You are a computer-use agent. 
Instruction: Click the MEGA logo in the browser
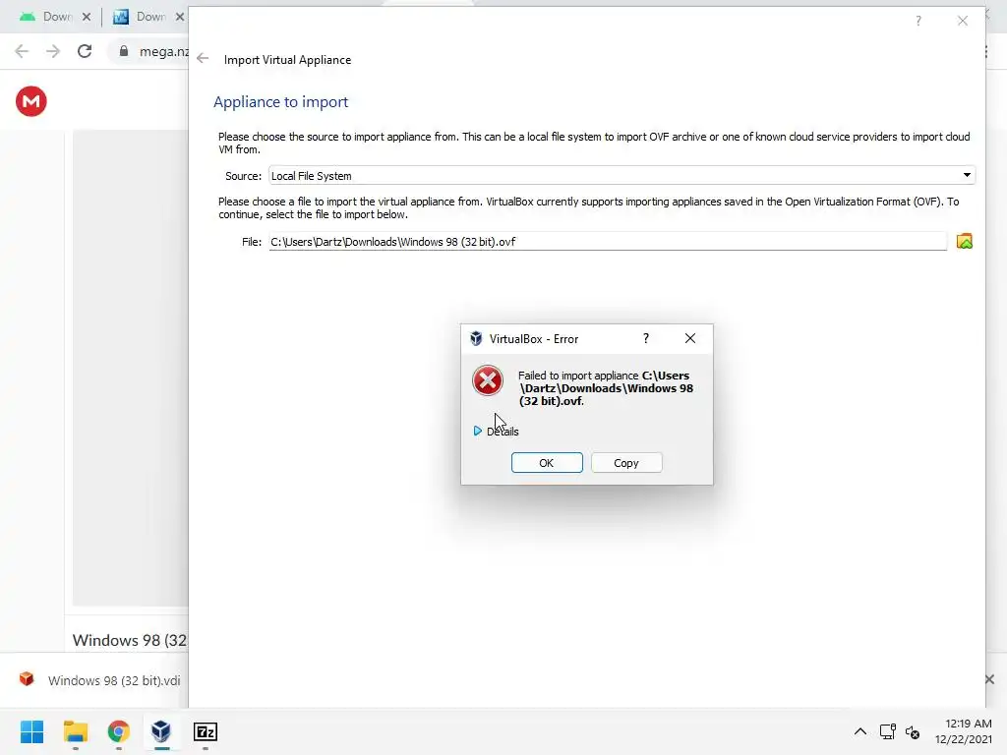pos(31,101)
